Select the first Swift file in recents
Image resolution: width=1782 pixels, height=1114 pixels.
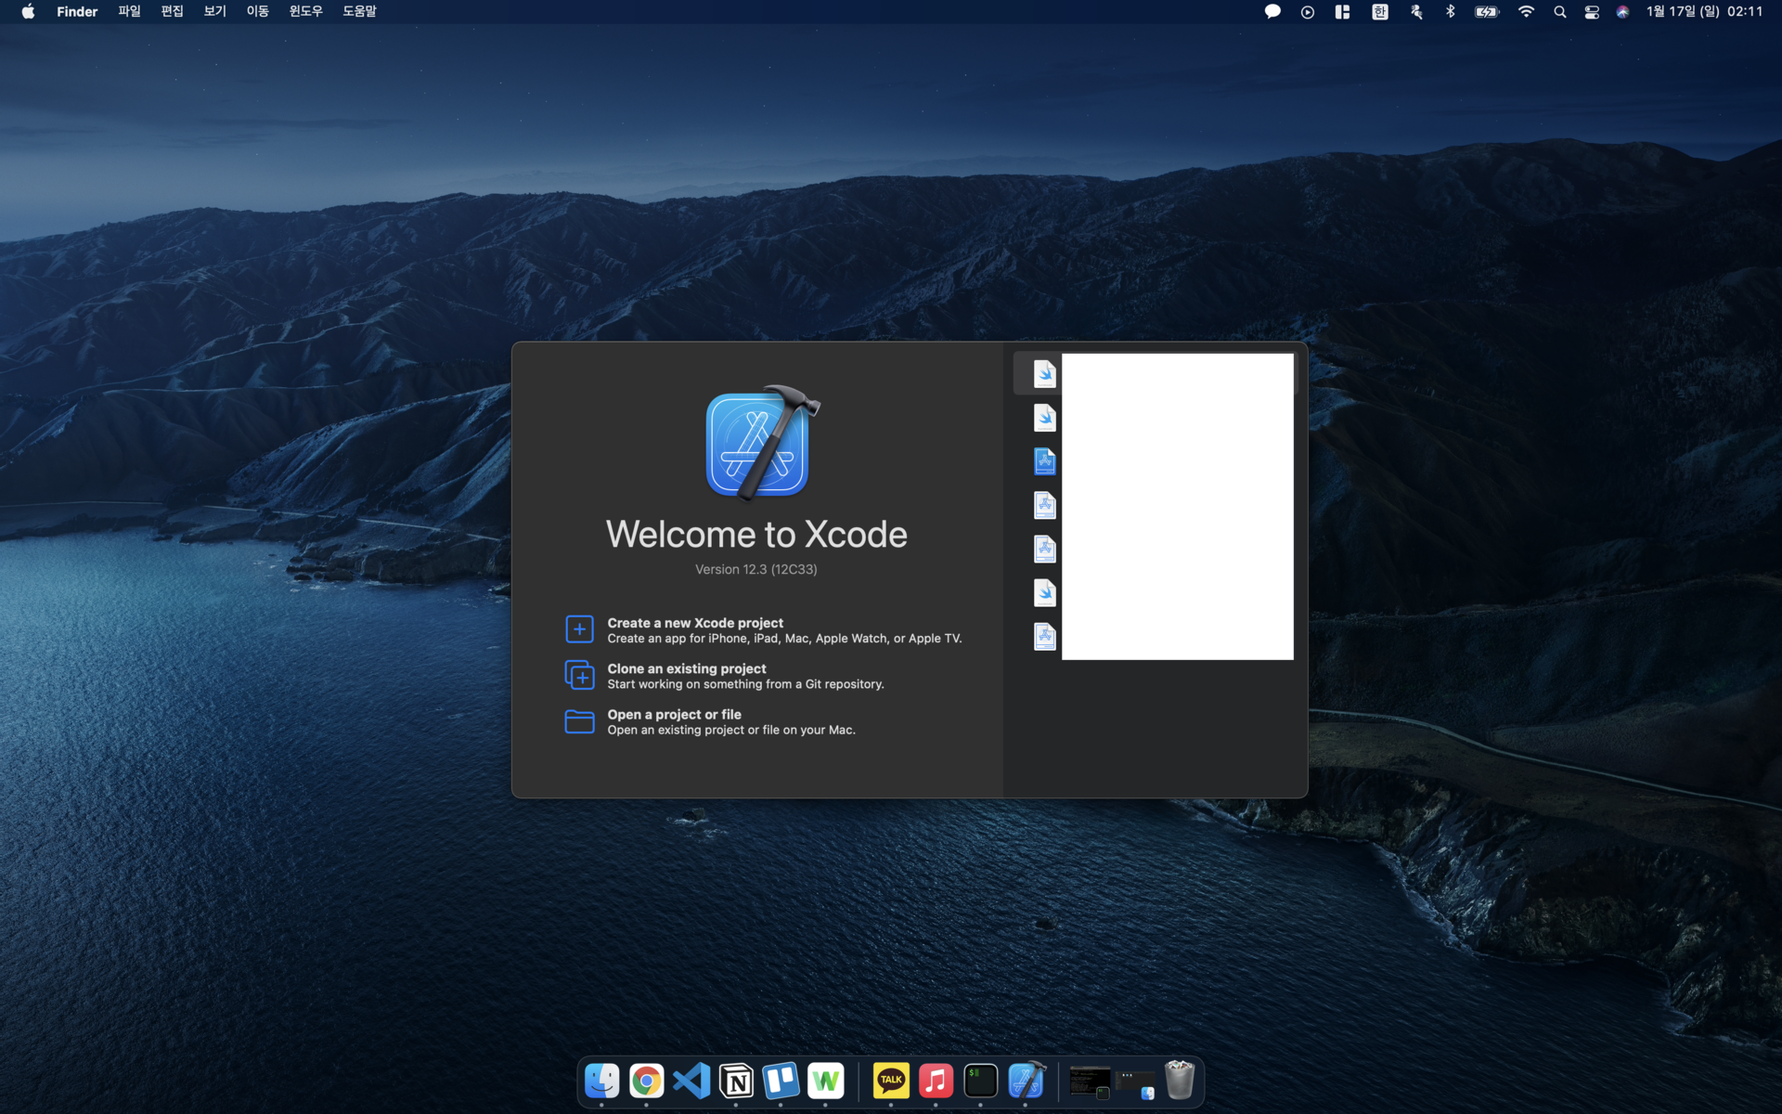(1044, 374)
